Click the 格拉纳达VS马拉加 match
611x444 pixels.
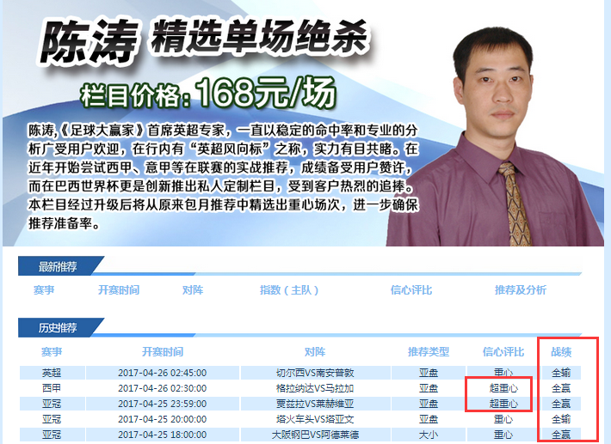pyautogui.click(x=315, y=388)
